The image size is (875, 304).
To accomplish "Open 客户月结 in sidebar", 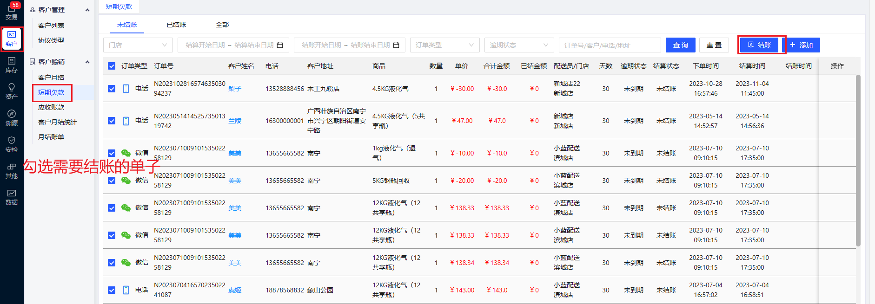I will [x=51, y=78].
